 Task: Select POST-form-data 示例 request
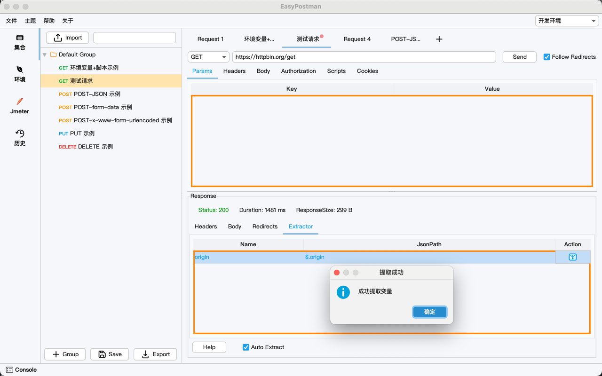tap(111, 107)
